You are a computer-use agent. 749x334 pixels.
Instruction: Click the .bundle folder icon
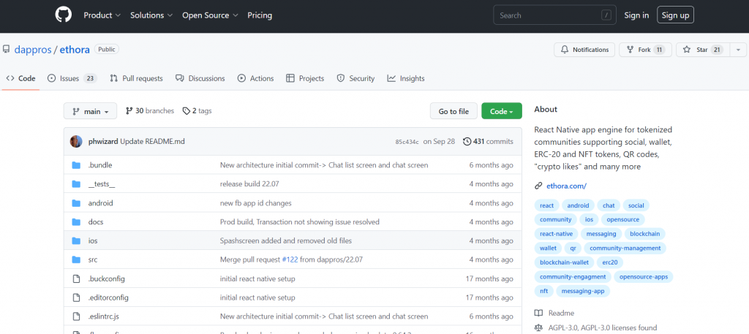[x=76, y=165]
